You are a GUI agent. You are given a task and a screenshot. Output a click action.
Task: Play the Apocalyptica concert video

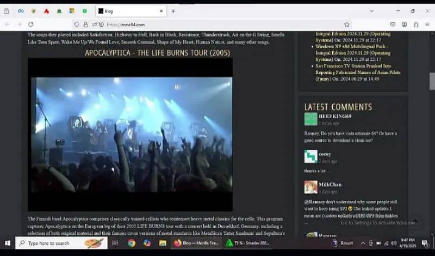[130, 135]
